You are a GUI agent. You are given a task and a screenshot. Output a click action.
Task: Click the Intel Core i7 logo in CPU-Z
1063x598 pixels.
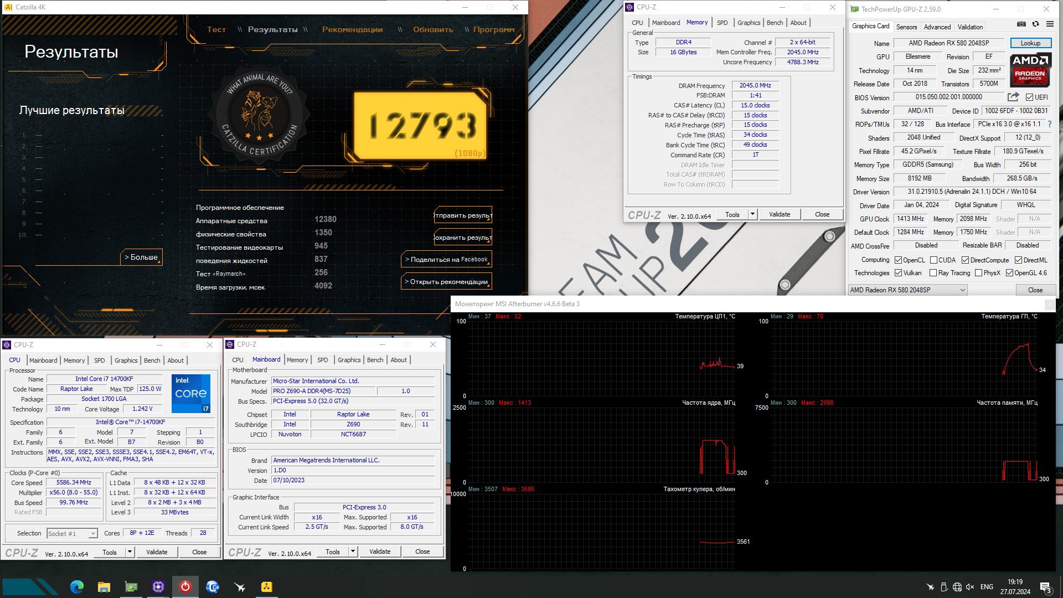[191, 394]
